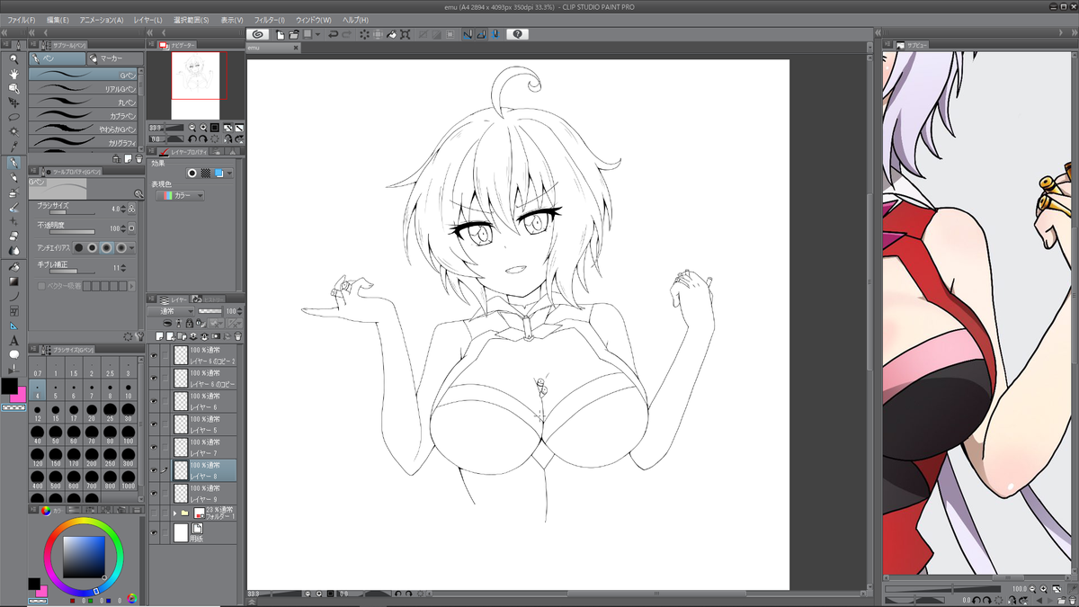Switch to the color wheel tab

54,511
